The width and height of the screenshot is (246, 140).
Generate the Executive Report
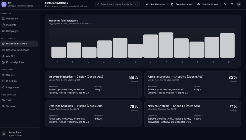[x=181, y=4]
